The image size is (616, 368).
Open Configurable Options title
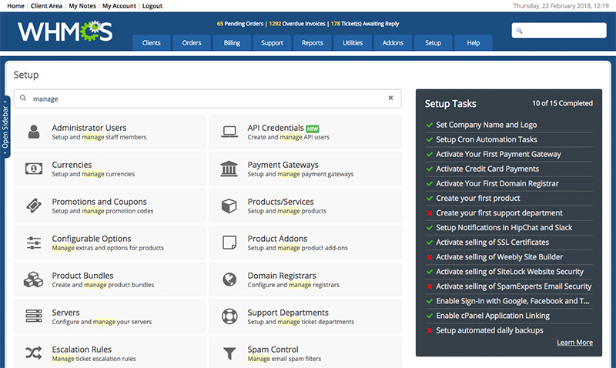92,239
